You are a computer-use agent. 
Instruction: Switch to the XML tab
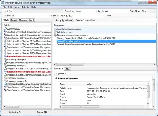click(67, 69)
